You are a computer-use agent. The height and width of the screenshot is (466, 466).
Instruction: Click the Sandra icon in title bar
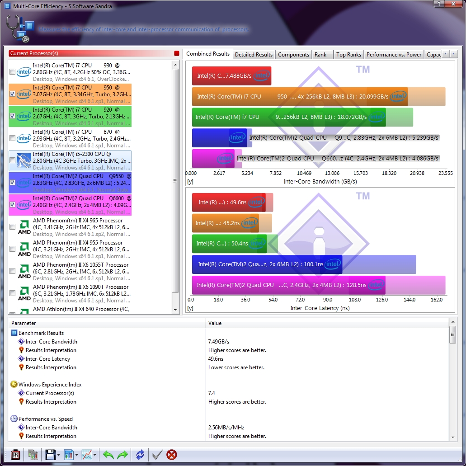(x=7, y=6)
